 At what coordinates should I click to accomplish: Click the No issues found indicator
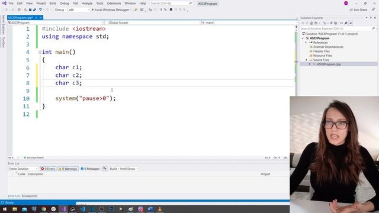pyautogui.click(x=34, y=157)
